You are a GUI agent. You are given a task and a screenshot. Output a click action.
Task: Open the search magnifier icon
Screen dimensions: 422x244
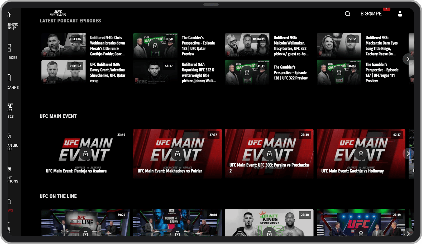point(348,14)
